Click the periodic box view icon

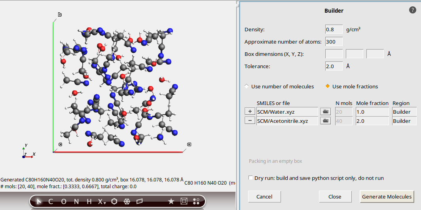tap(184, 201)
